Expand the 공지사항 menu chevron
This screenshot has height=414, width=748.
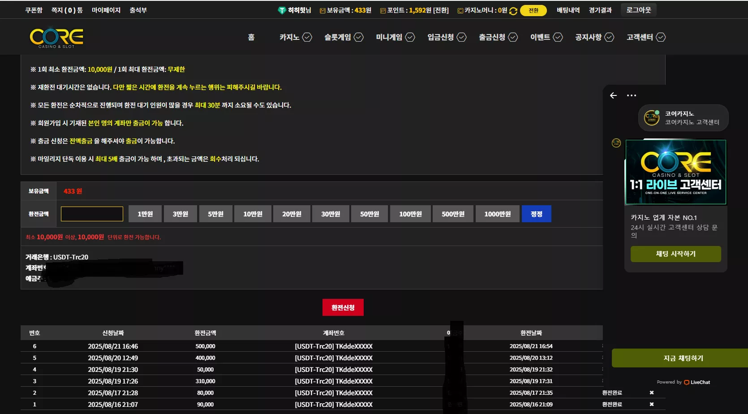pyautogui.click(x=610, y=37)
